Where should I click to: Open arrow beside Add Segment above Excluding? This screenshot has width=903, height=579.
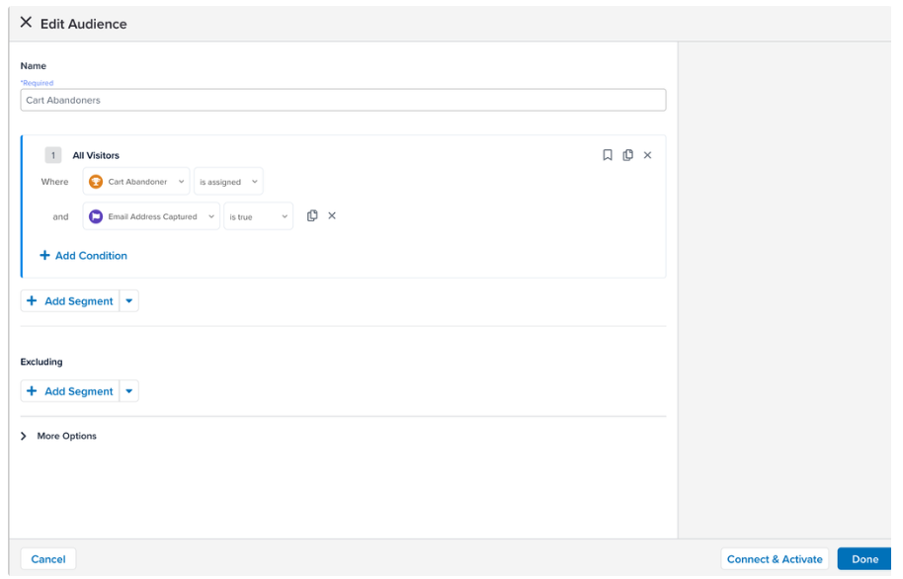pos(129,301)
